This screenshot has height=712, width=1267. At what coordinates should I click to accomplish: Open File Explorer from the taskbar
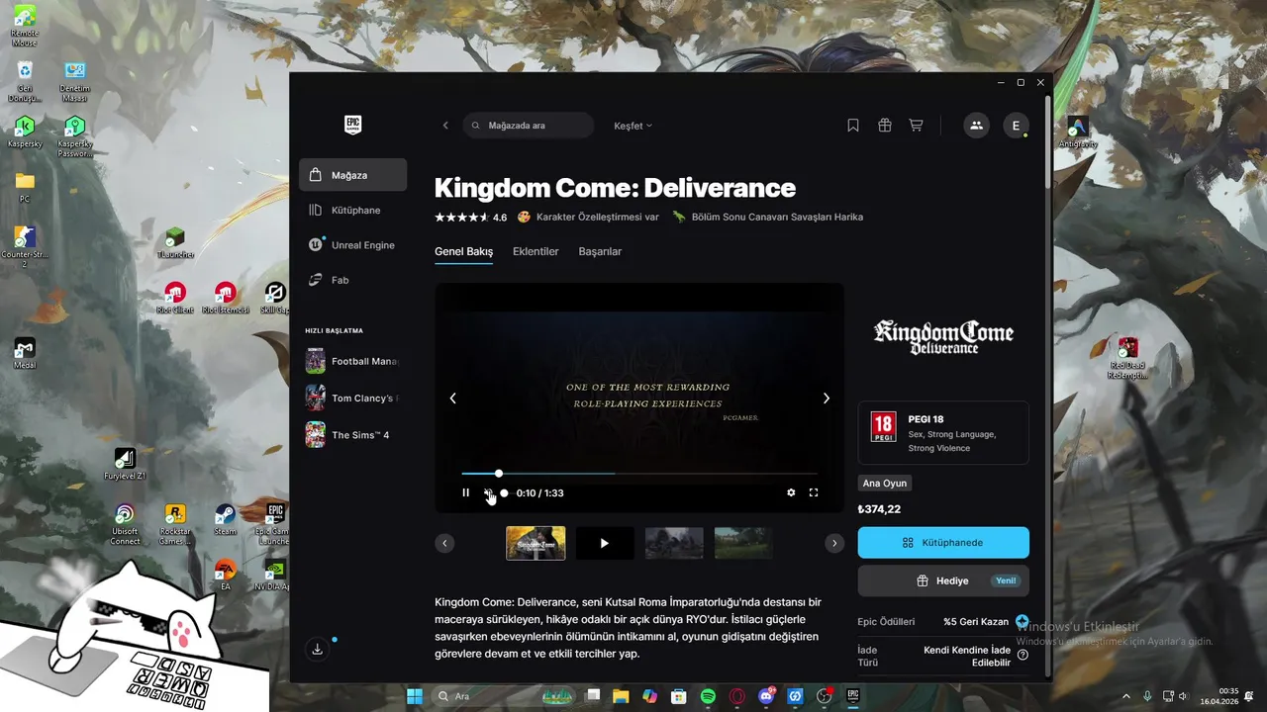pyautogui.click(x=621, y=696)
